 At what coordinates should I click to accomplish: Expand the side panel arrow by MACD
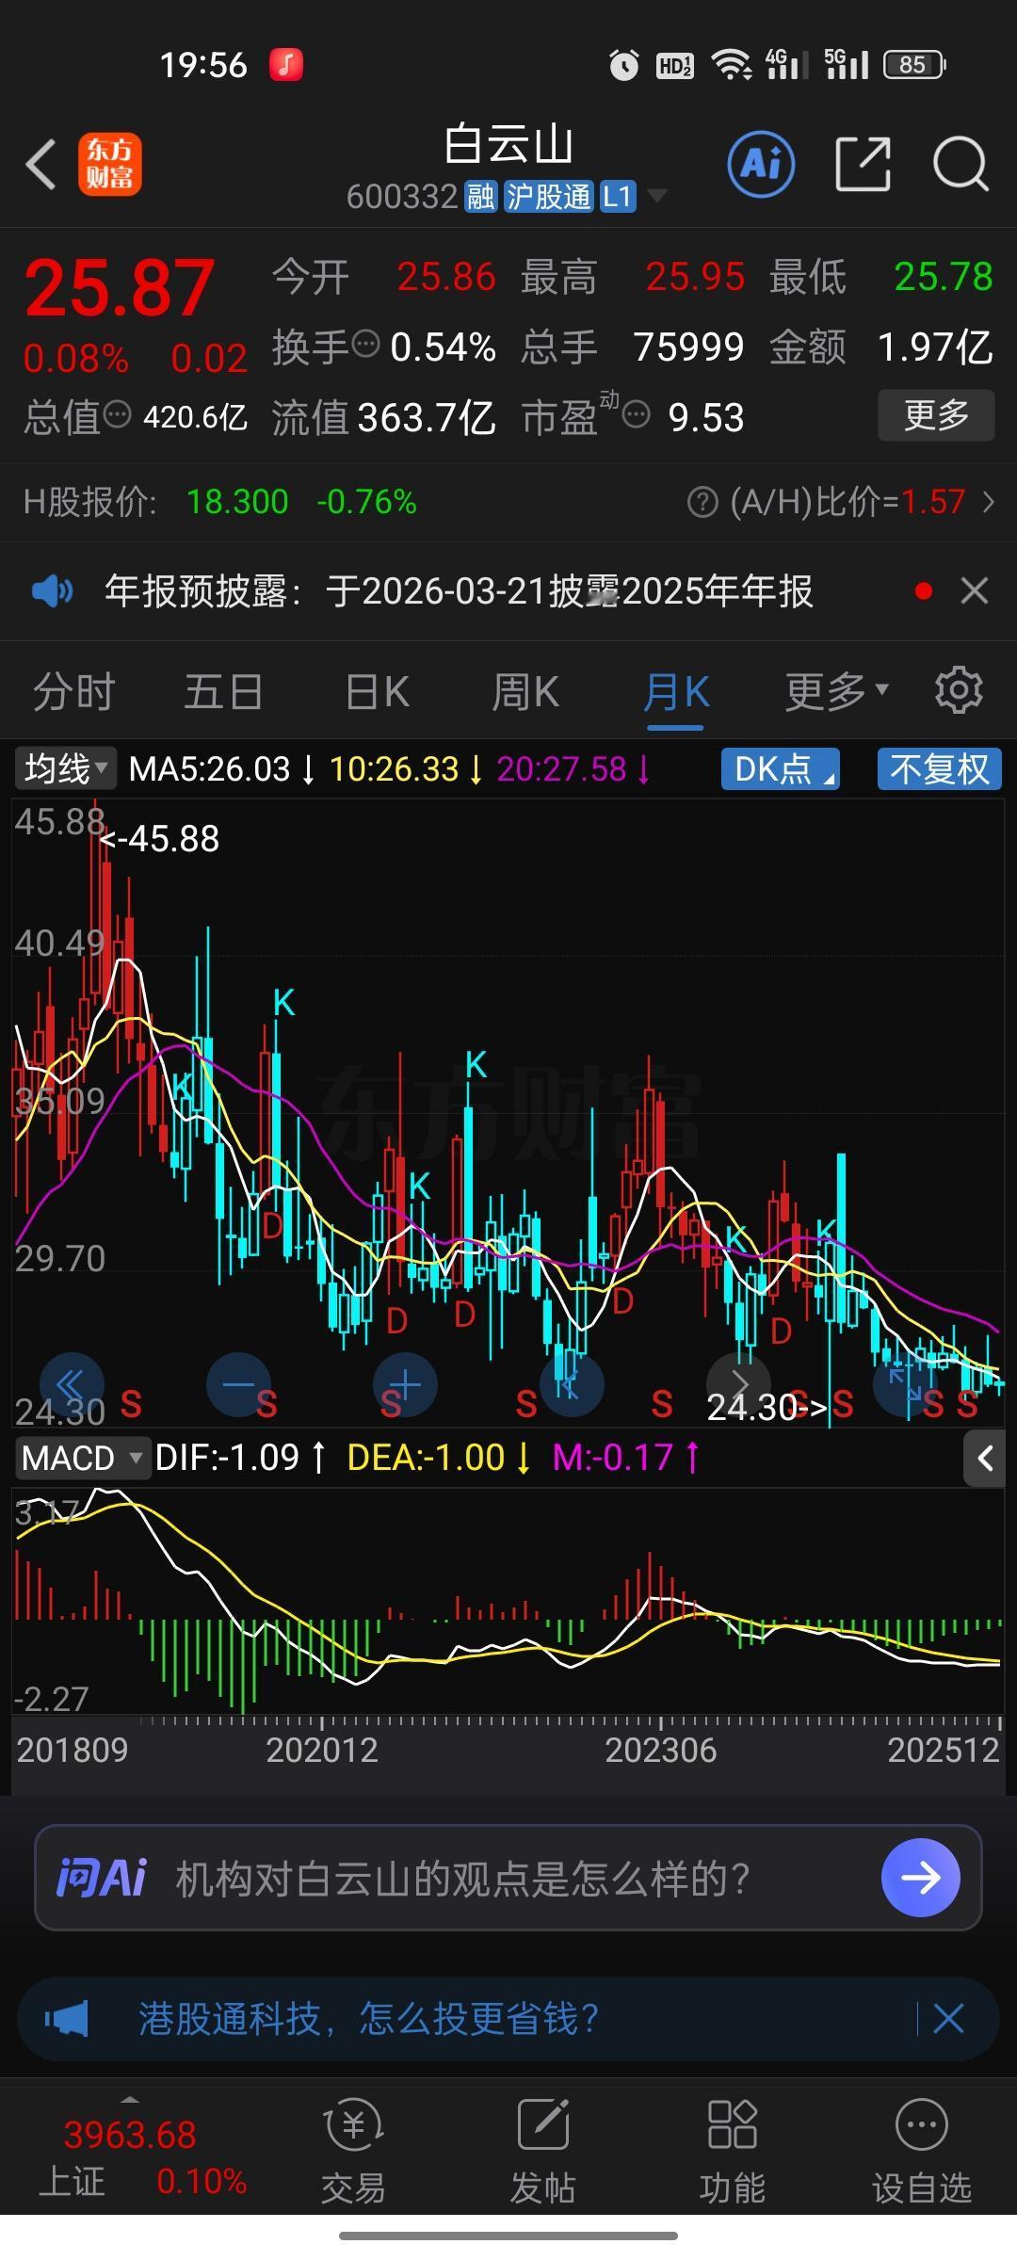point(985,1459)
